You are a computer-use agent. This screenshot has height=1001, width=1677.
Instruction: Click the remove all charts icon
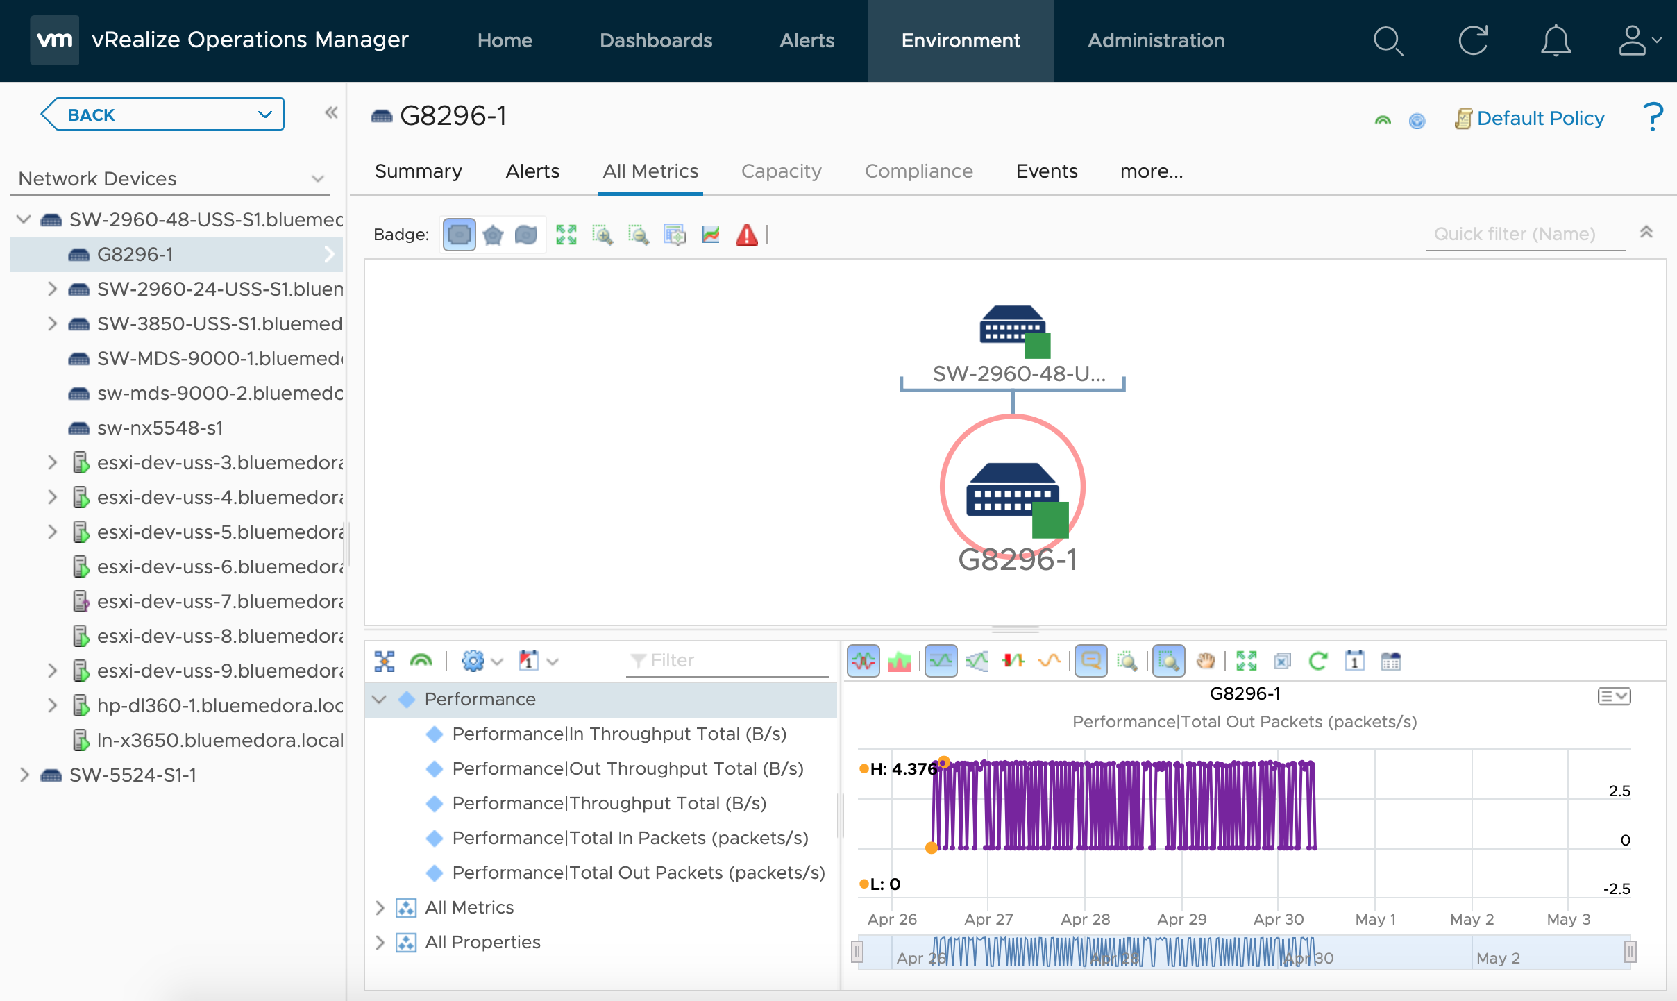(x=1283, y=661)
